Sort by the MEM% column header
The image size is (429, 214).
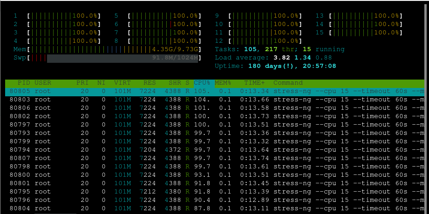point(223,83)
